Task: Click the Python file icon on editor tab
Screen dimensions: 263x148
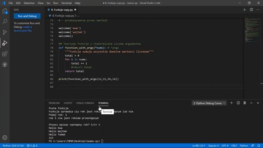Action: pos(48,10)
